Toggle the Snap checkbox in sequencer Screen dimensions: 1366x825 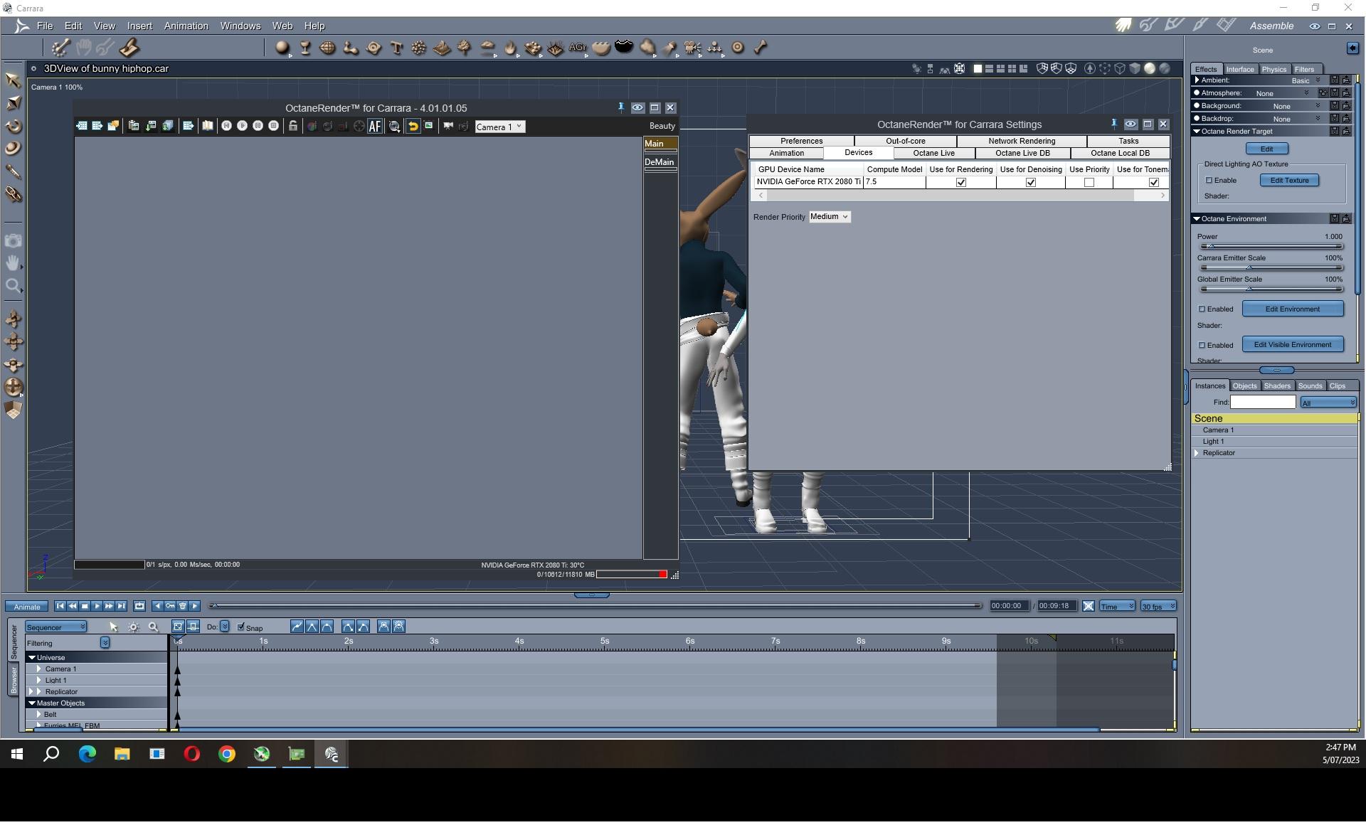(x=242, y=627)
